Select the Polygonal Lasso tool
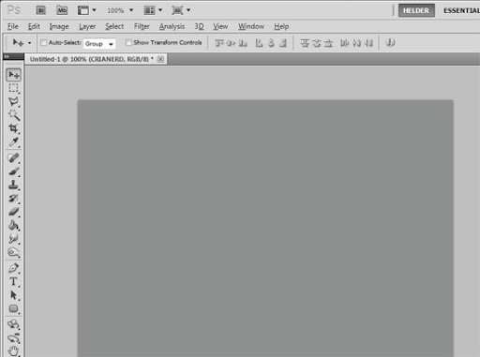The height and width of the screenshot is (357, 480). pos(13,102)
